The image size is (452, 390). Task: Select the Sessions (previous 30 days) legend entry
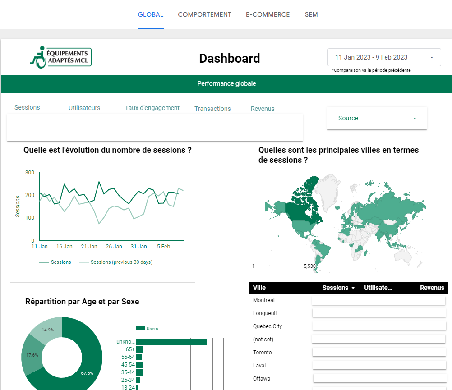click(121, 262)
